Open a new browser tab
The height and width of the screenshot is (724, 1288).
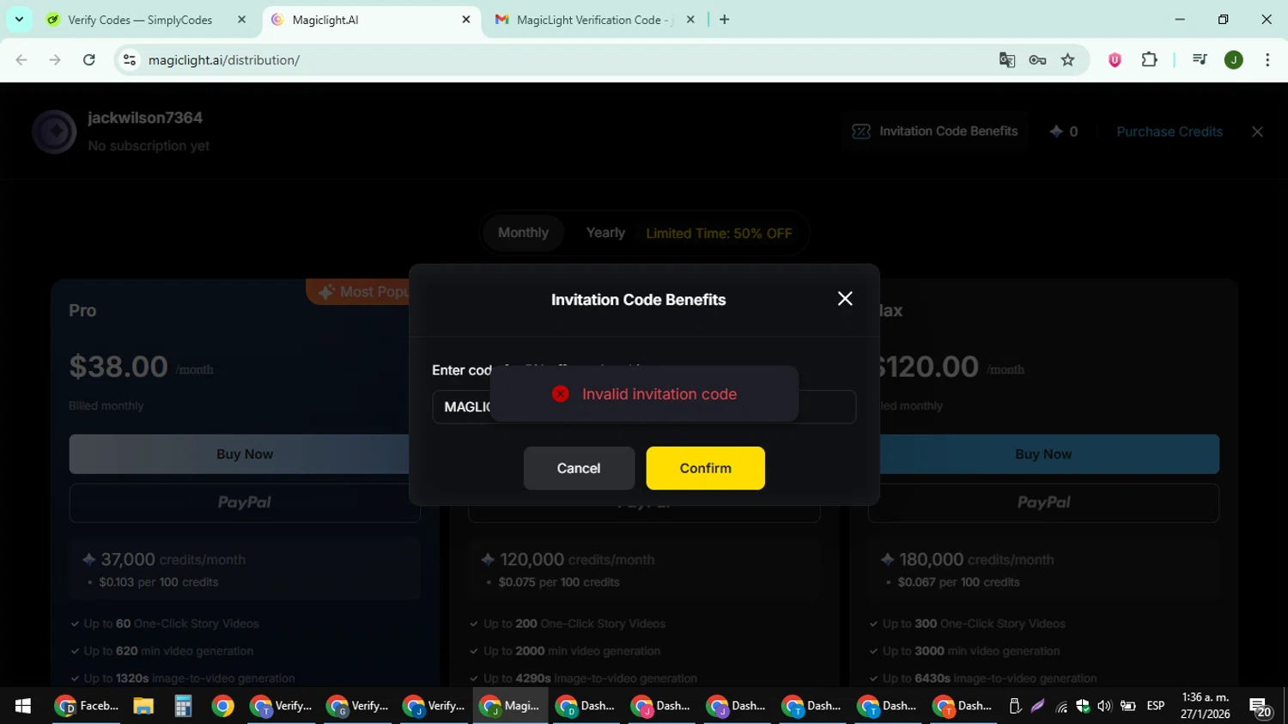point(725,20)
